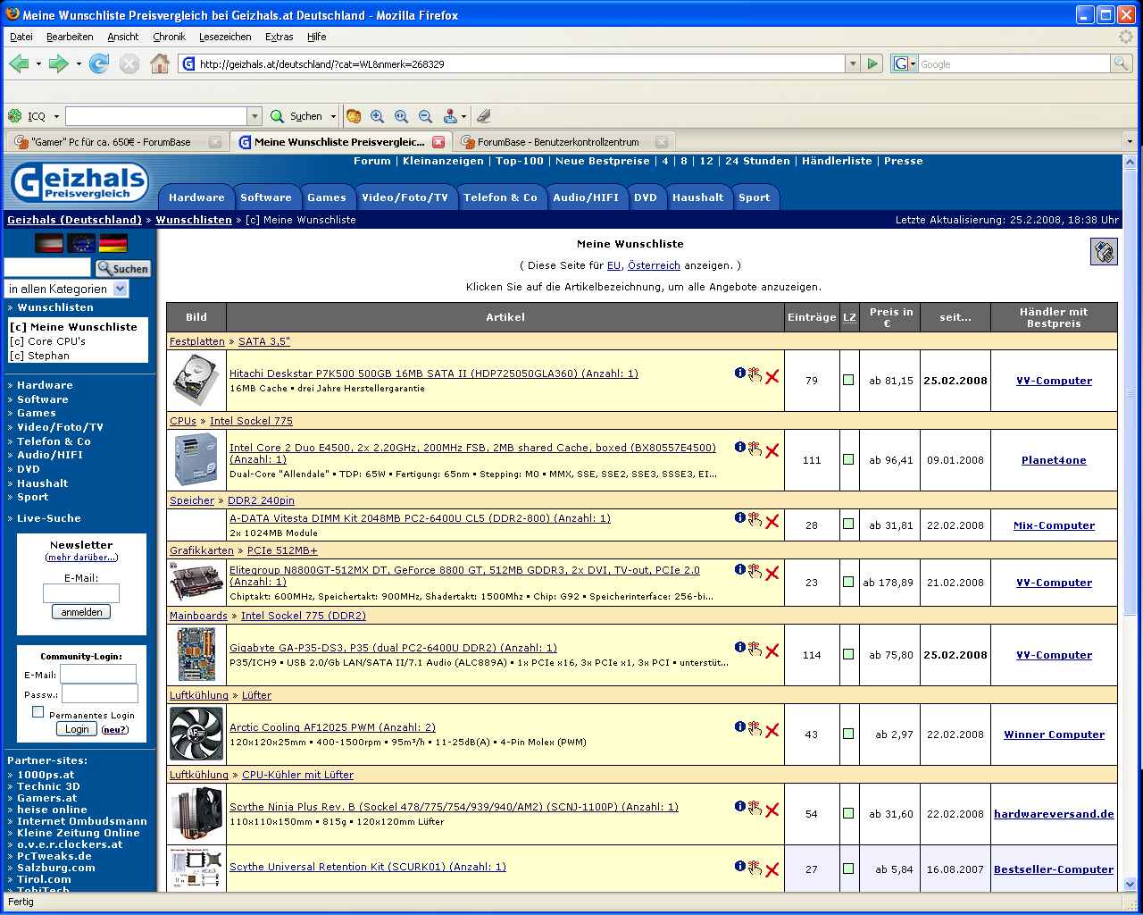
Task: Click the search magnifier in the Google box
Action: (x=1121, y=63)
